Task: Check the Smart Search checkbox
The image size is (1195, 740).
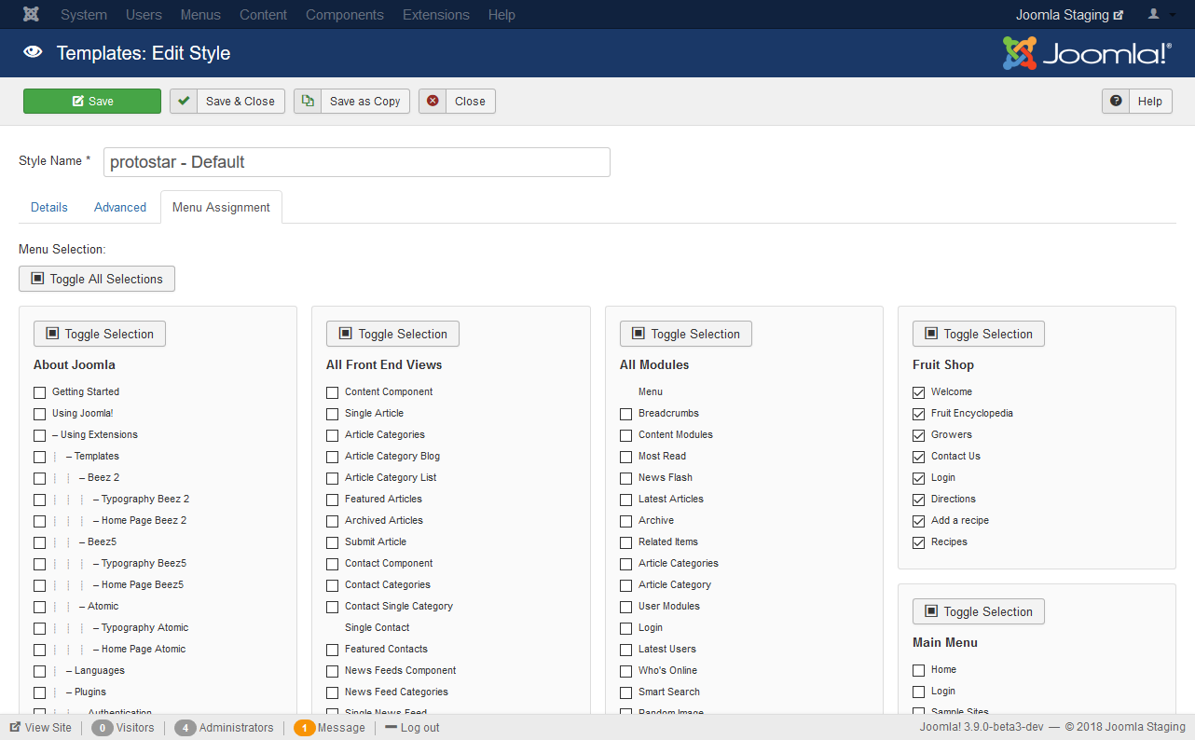Action: [625, 692]
